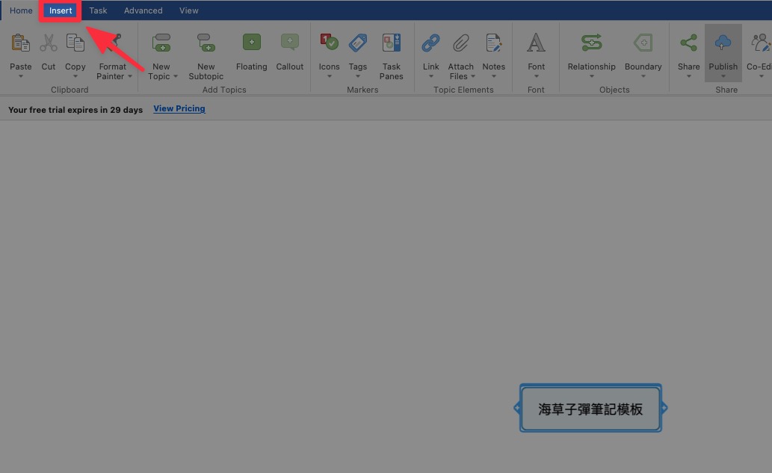The width and height of the screenshot is (772, 473).
Task: Expand the Boundary dropdown arrow
Action: click(x=643, y=76)
